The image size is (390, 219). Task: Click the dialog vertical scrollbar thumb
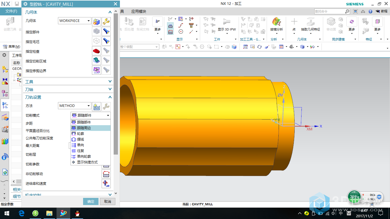click(x=116, y=84)
